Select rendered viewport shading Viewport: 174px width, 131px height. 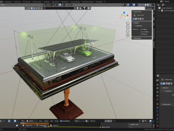tap(150, 5)
